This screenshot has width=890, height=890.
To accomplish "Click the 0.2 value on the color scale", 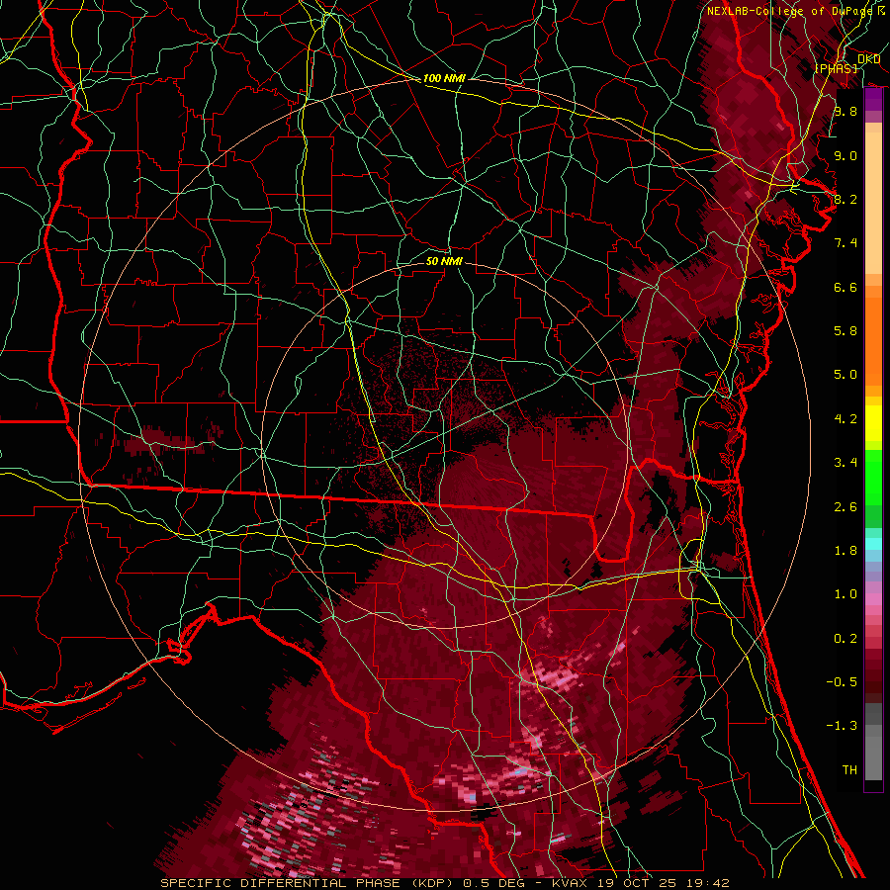I will point(845,639).
